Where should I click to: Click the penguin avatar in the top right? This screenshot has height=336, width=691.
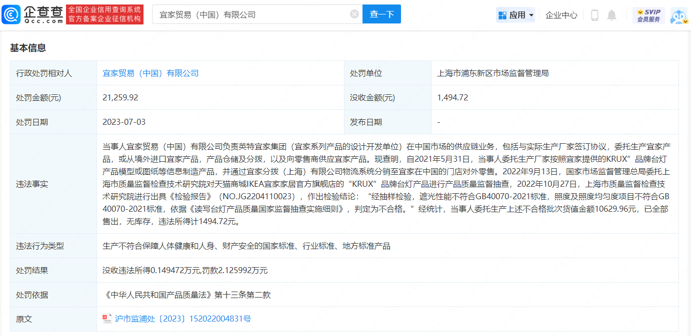pos(678,15)
